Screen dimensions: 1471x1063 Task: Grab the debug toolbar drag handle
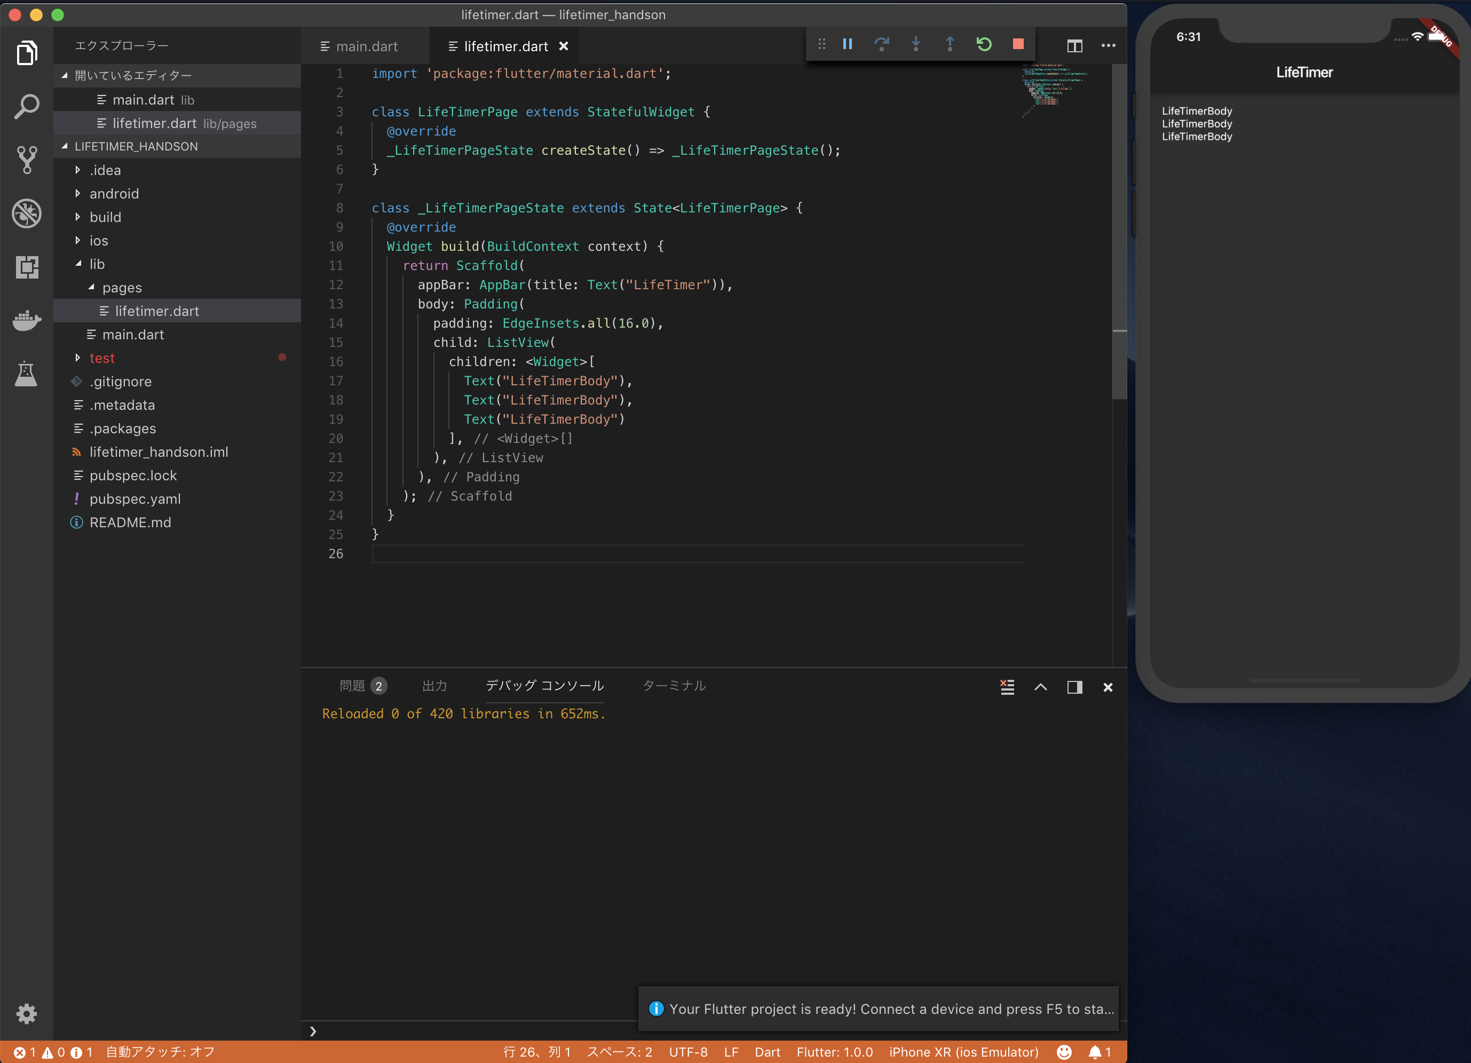coord(822,44)
